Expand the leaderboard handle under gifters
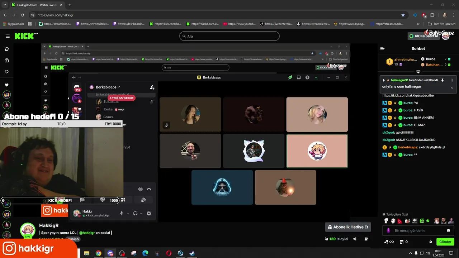The height and width of the screenshot is (258, 459). (x=418, y=71)
